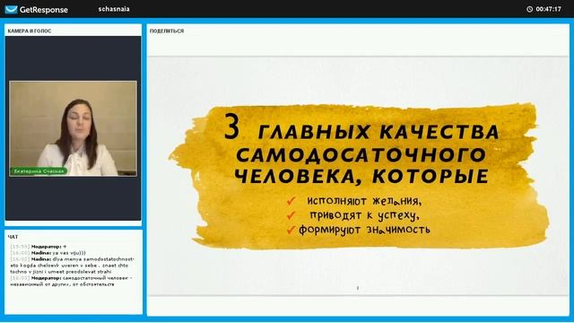574x323 pixels.
Task: Select the Чат panel header
Action: tap(13, 237)
